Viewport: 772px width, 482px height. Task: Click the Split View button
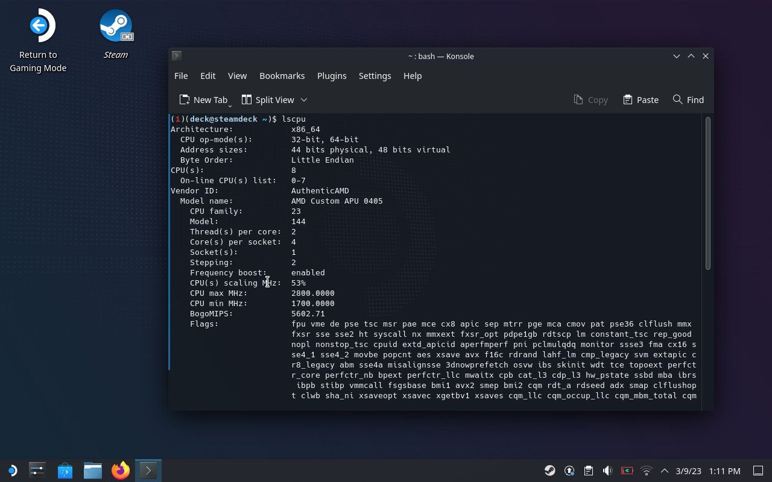tap(268, 99)
